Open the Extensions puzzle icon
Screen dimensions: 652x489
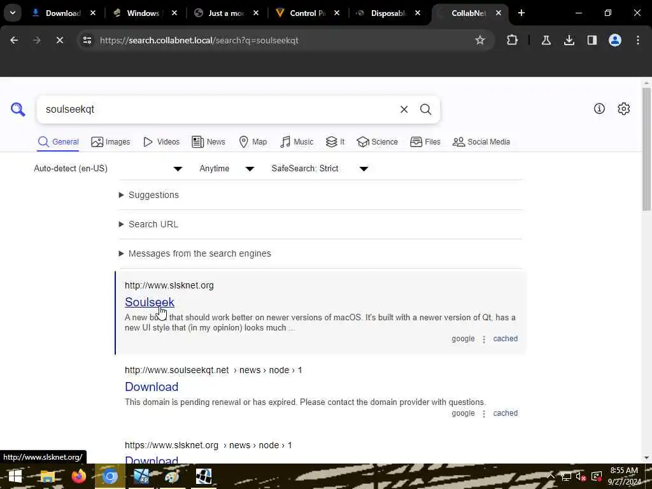coord(512,40)
